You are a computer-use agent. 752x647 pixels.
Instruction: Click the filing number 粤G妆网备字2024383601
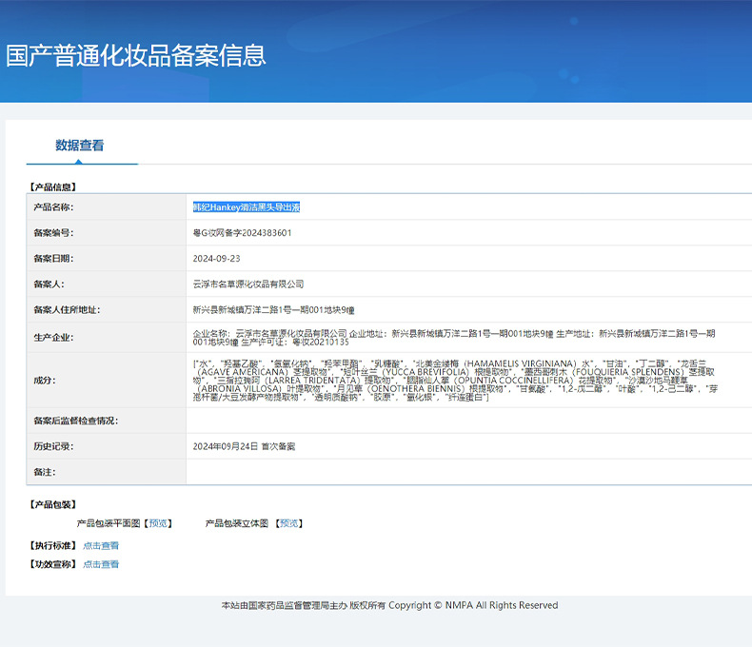pos(242,233)
